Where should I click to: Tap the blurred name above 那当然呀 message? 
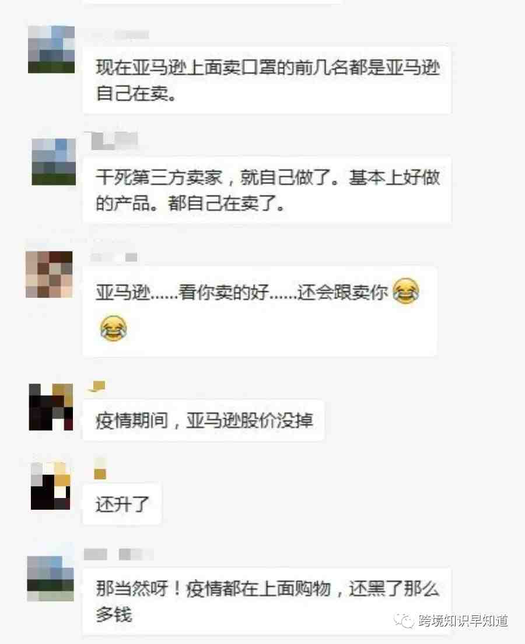[x=119, y=555]
